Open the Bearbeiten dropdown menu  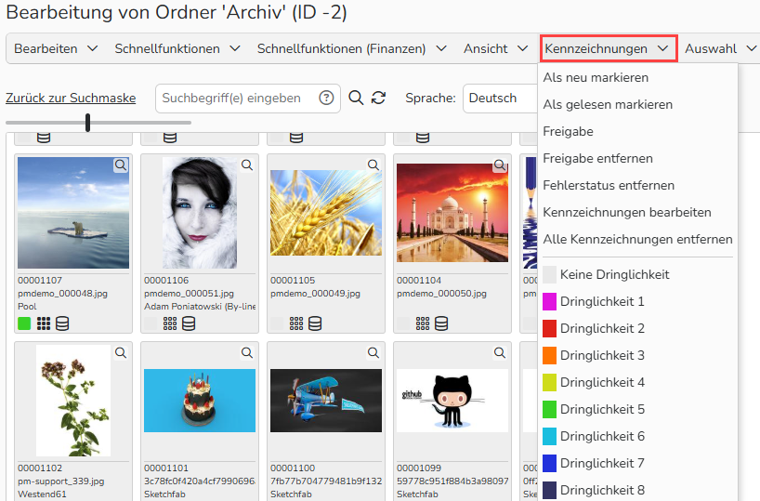tap(56, 48)
